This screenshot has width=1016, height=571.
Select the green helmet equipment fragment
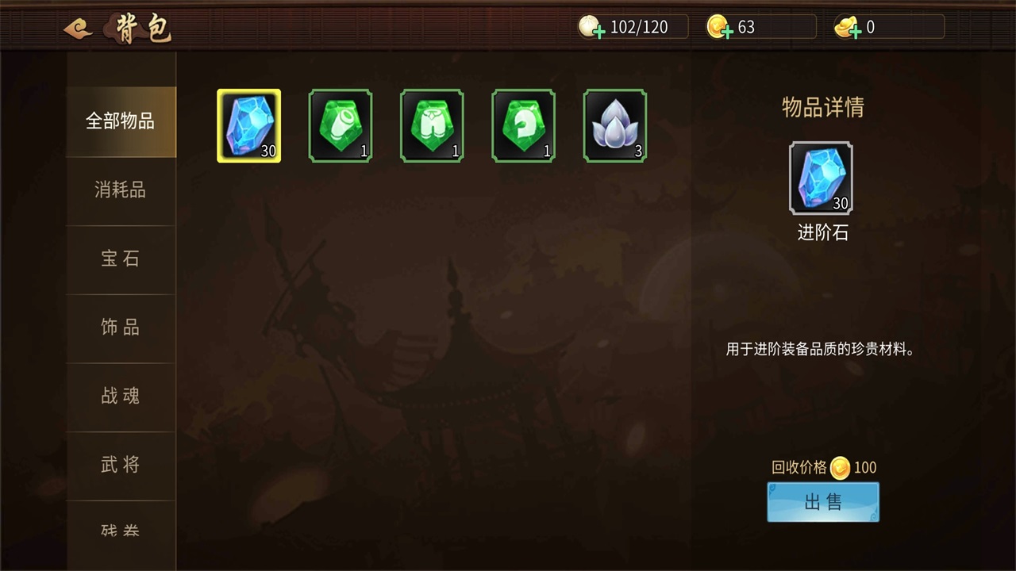[x=523, y=125]
